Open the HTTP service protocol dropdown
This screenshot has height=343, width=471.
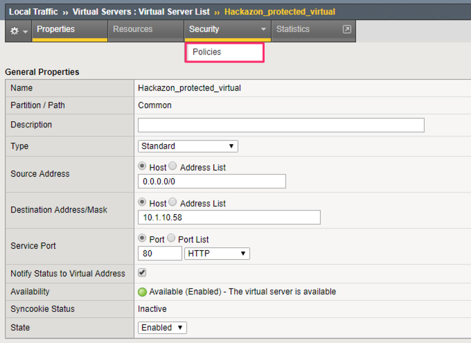(x=217, y=254)
